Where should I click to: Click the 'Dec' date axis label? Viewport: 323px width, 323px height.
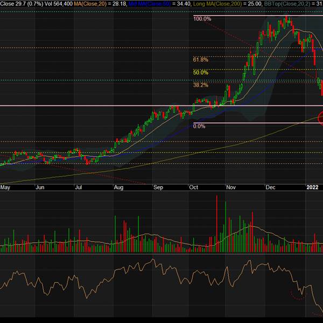pyautogui.click(x=270, y=187)
